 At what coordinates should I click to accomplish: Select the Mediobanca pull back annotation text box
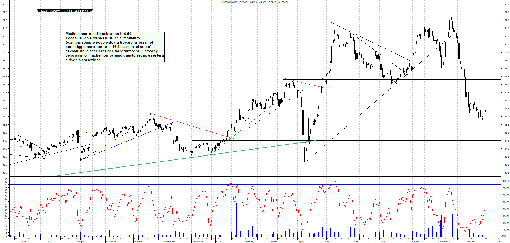point(115,47)
